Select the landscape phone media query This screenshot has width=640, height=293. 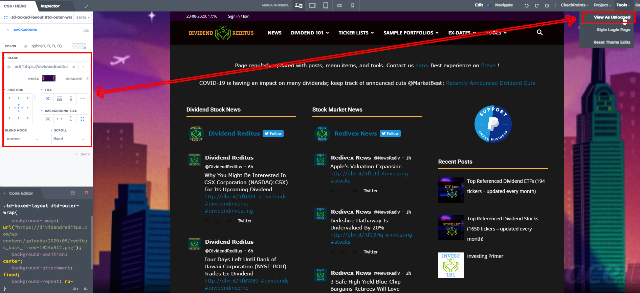tap(339, 5)
